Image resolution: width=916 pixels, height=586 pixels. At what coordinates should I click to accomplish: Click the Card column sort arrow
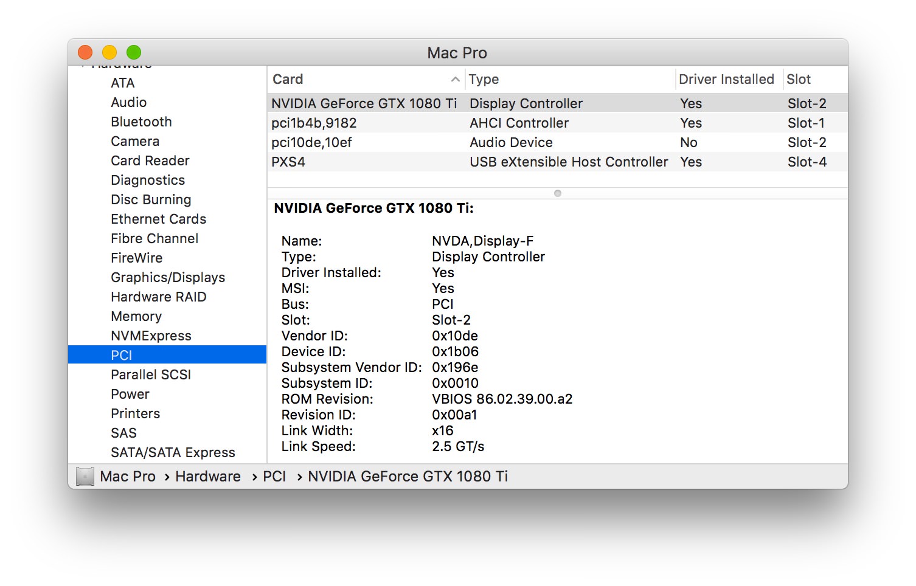tap(455, 80)
